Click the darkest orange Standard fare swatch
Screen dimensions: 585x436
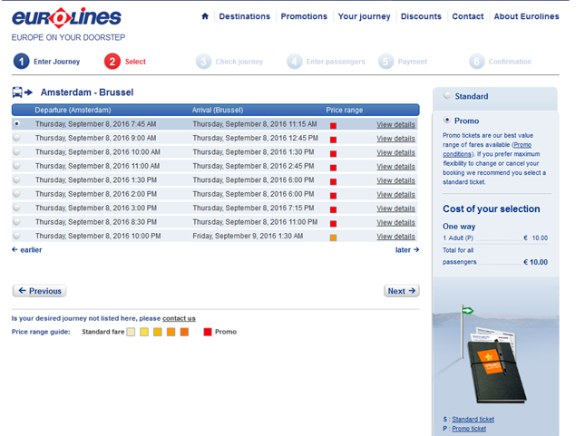click(184, 332)
